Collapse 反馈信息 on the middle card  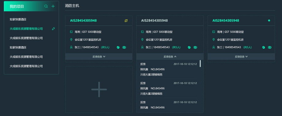[x=170, y=56]
